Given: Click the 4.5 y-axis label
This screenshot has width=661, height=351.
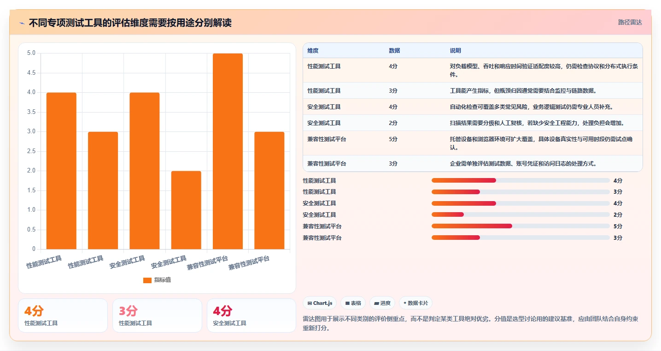Looking at the screenshot, I should [x=31, y=73].
